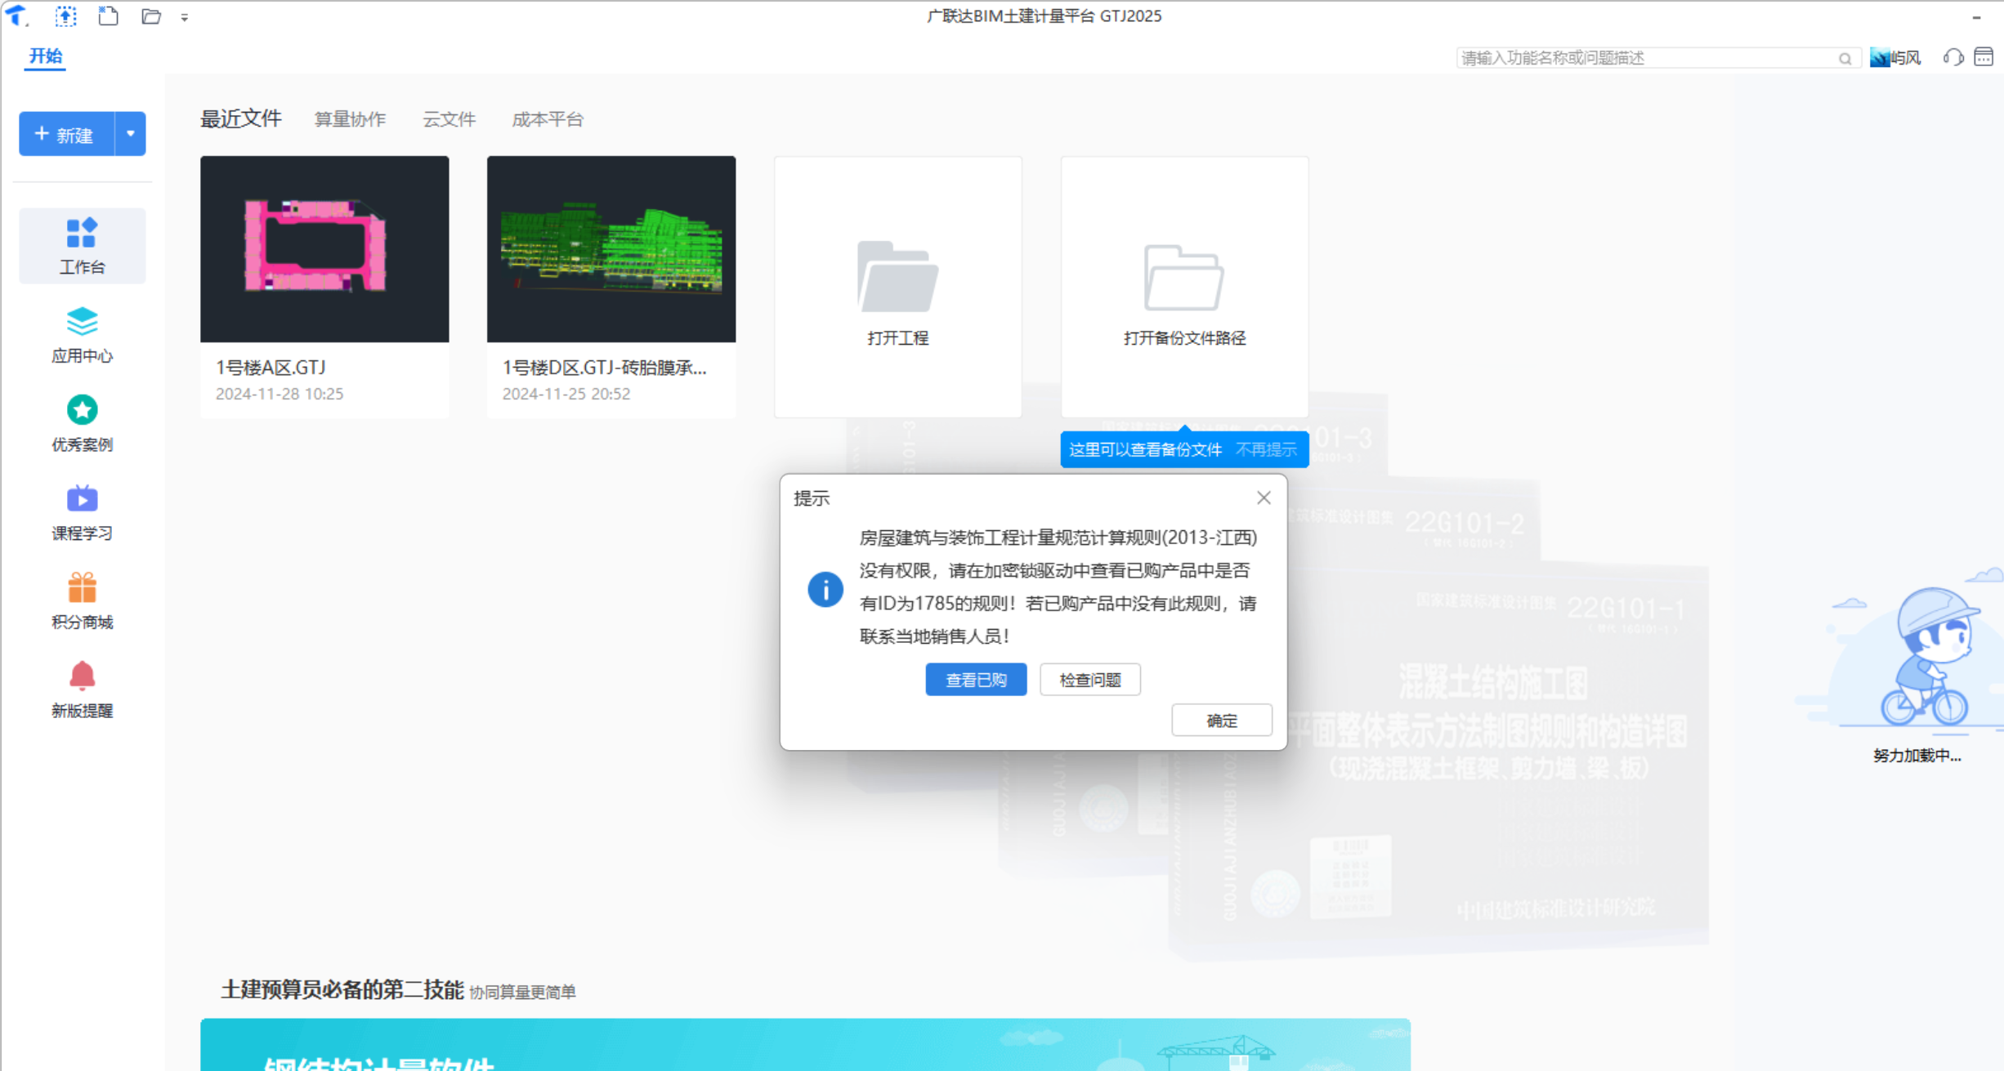Click the window layout icon at top right
This screenshot has width=2004, height=1071.
[x=1984, y=57]
